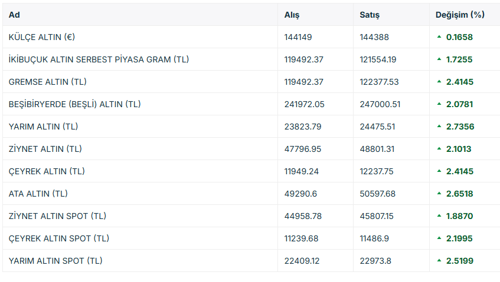Viewport: 500px width, 282px height.
Task: Click the change value 2.7356
Action: [460, 127]
